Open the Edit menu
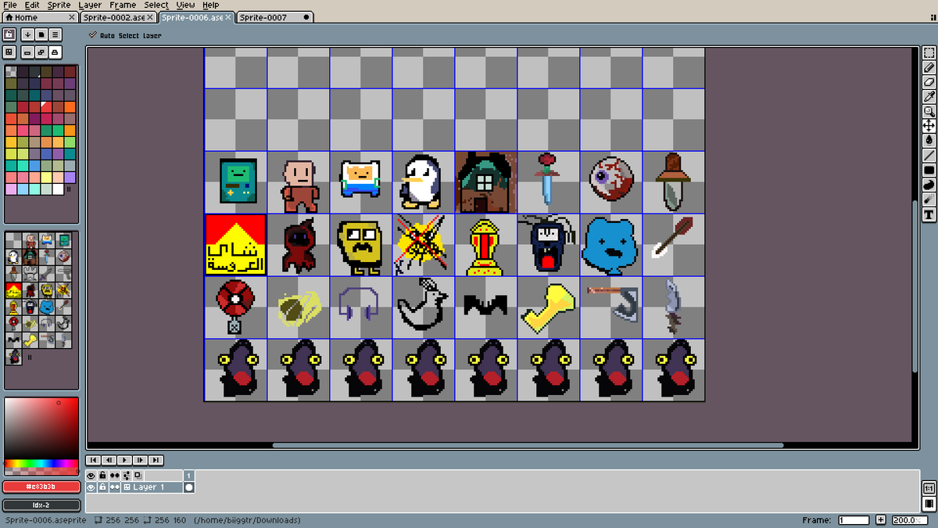 click(x=31, y=5)
